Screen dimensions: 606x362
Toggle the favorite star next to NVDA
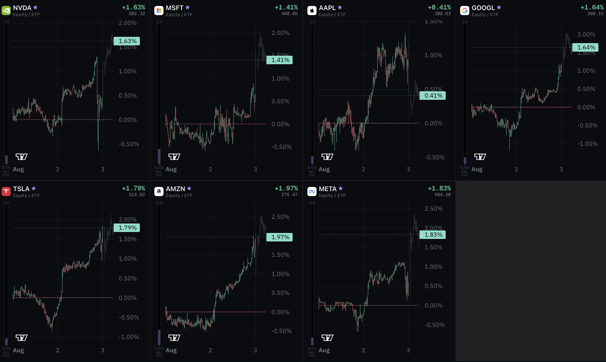35,7
